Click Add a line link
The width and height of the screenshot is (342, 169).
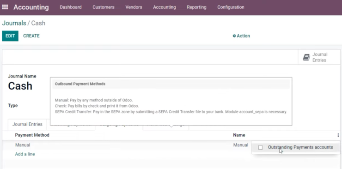25,154
